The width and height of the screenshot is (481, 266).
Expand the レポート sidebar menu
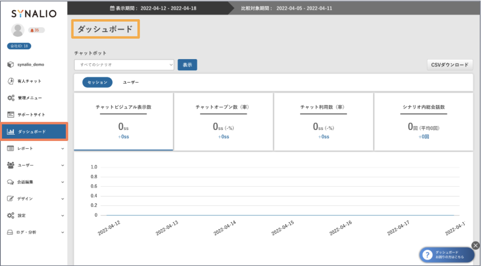coord(34,149)
